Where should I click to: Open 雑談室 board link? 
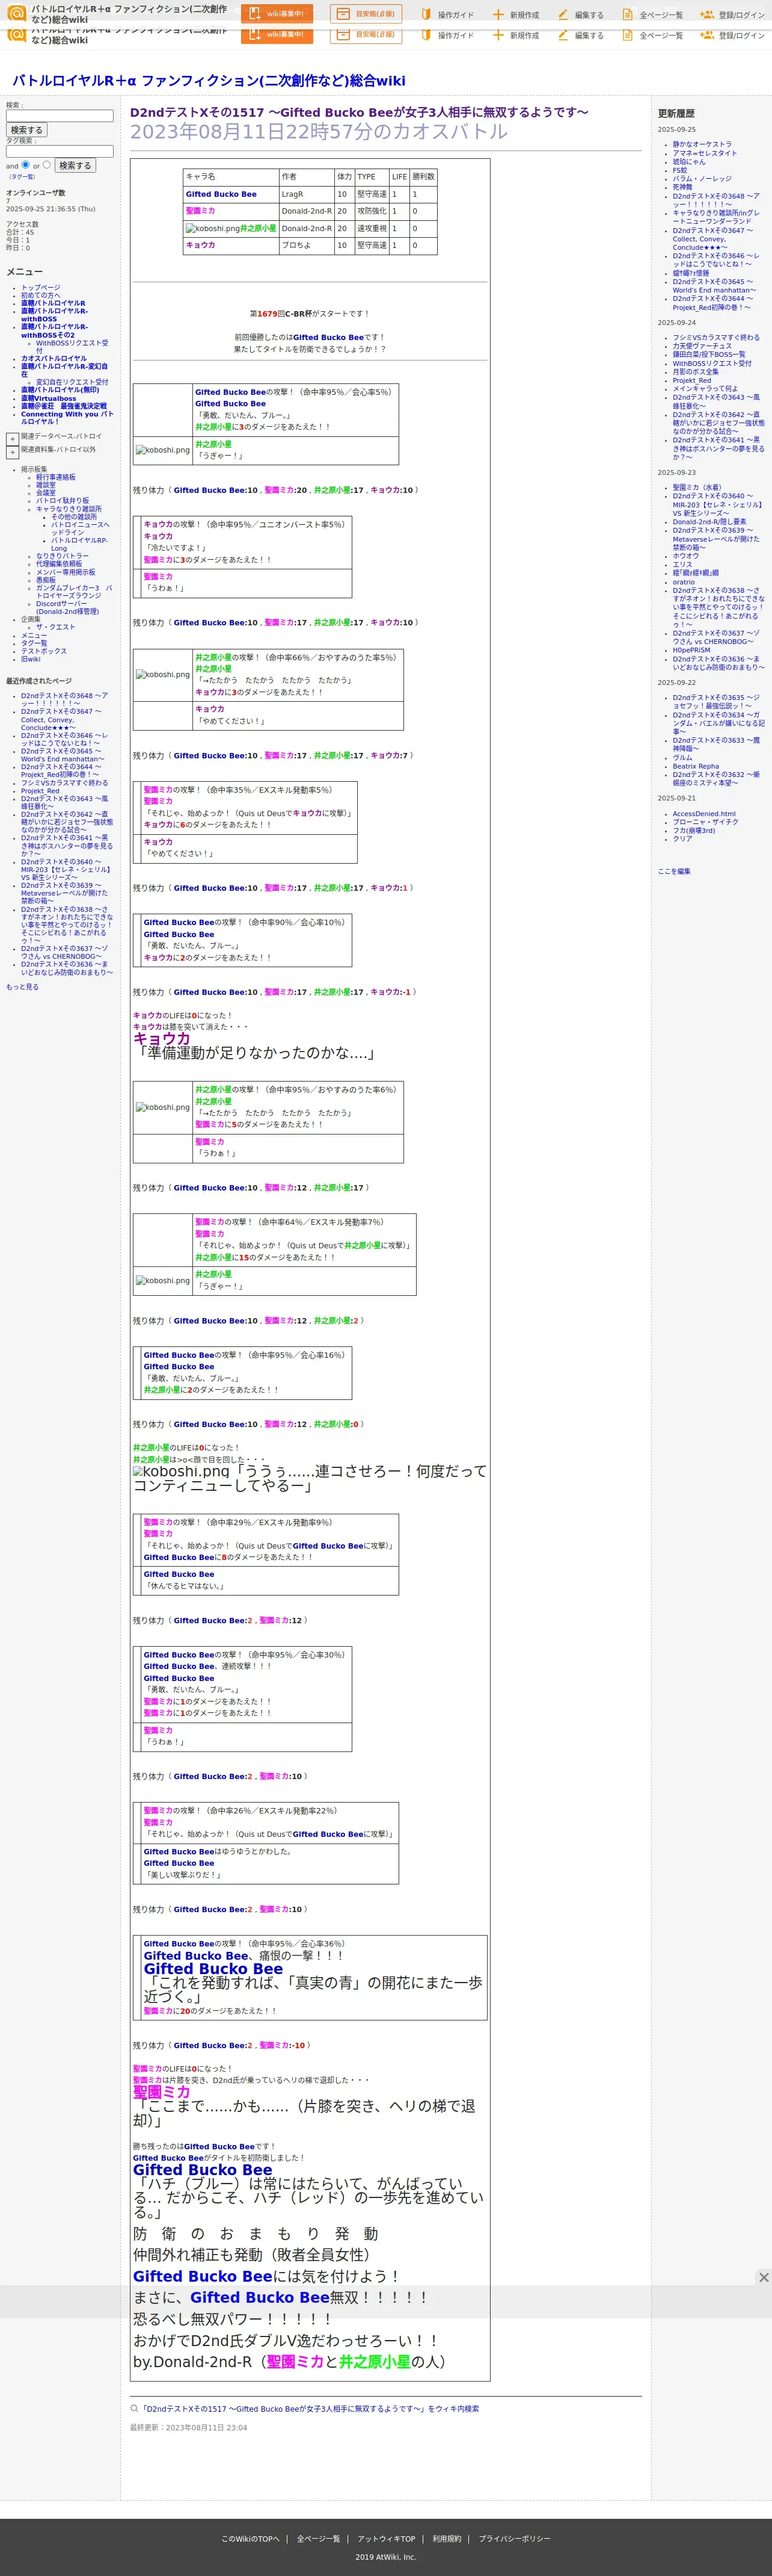pyautogui.click(x=46, y=485)
